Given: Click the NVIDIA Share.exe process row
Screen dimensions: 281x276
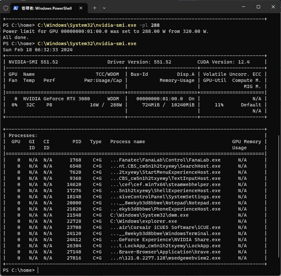Looking at the screenshot, I should [x=135, y=240].
